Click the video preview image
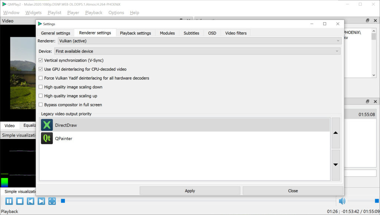 (23, 73)
